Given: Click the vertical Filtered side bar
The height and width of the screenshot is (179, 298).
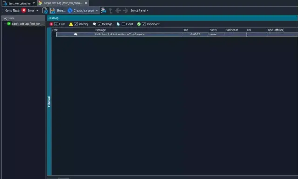Looking at the screenshot, I should (49, 102).
